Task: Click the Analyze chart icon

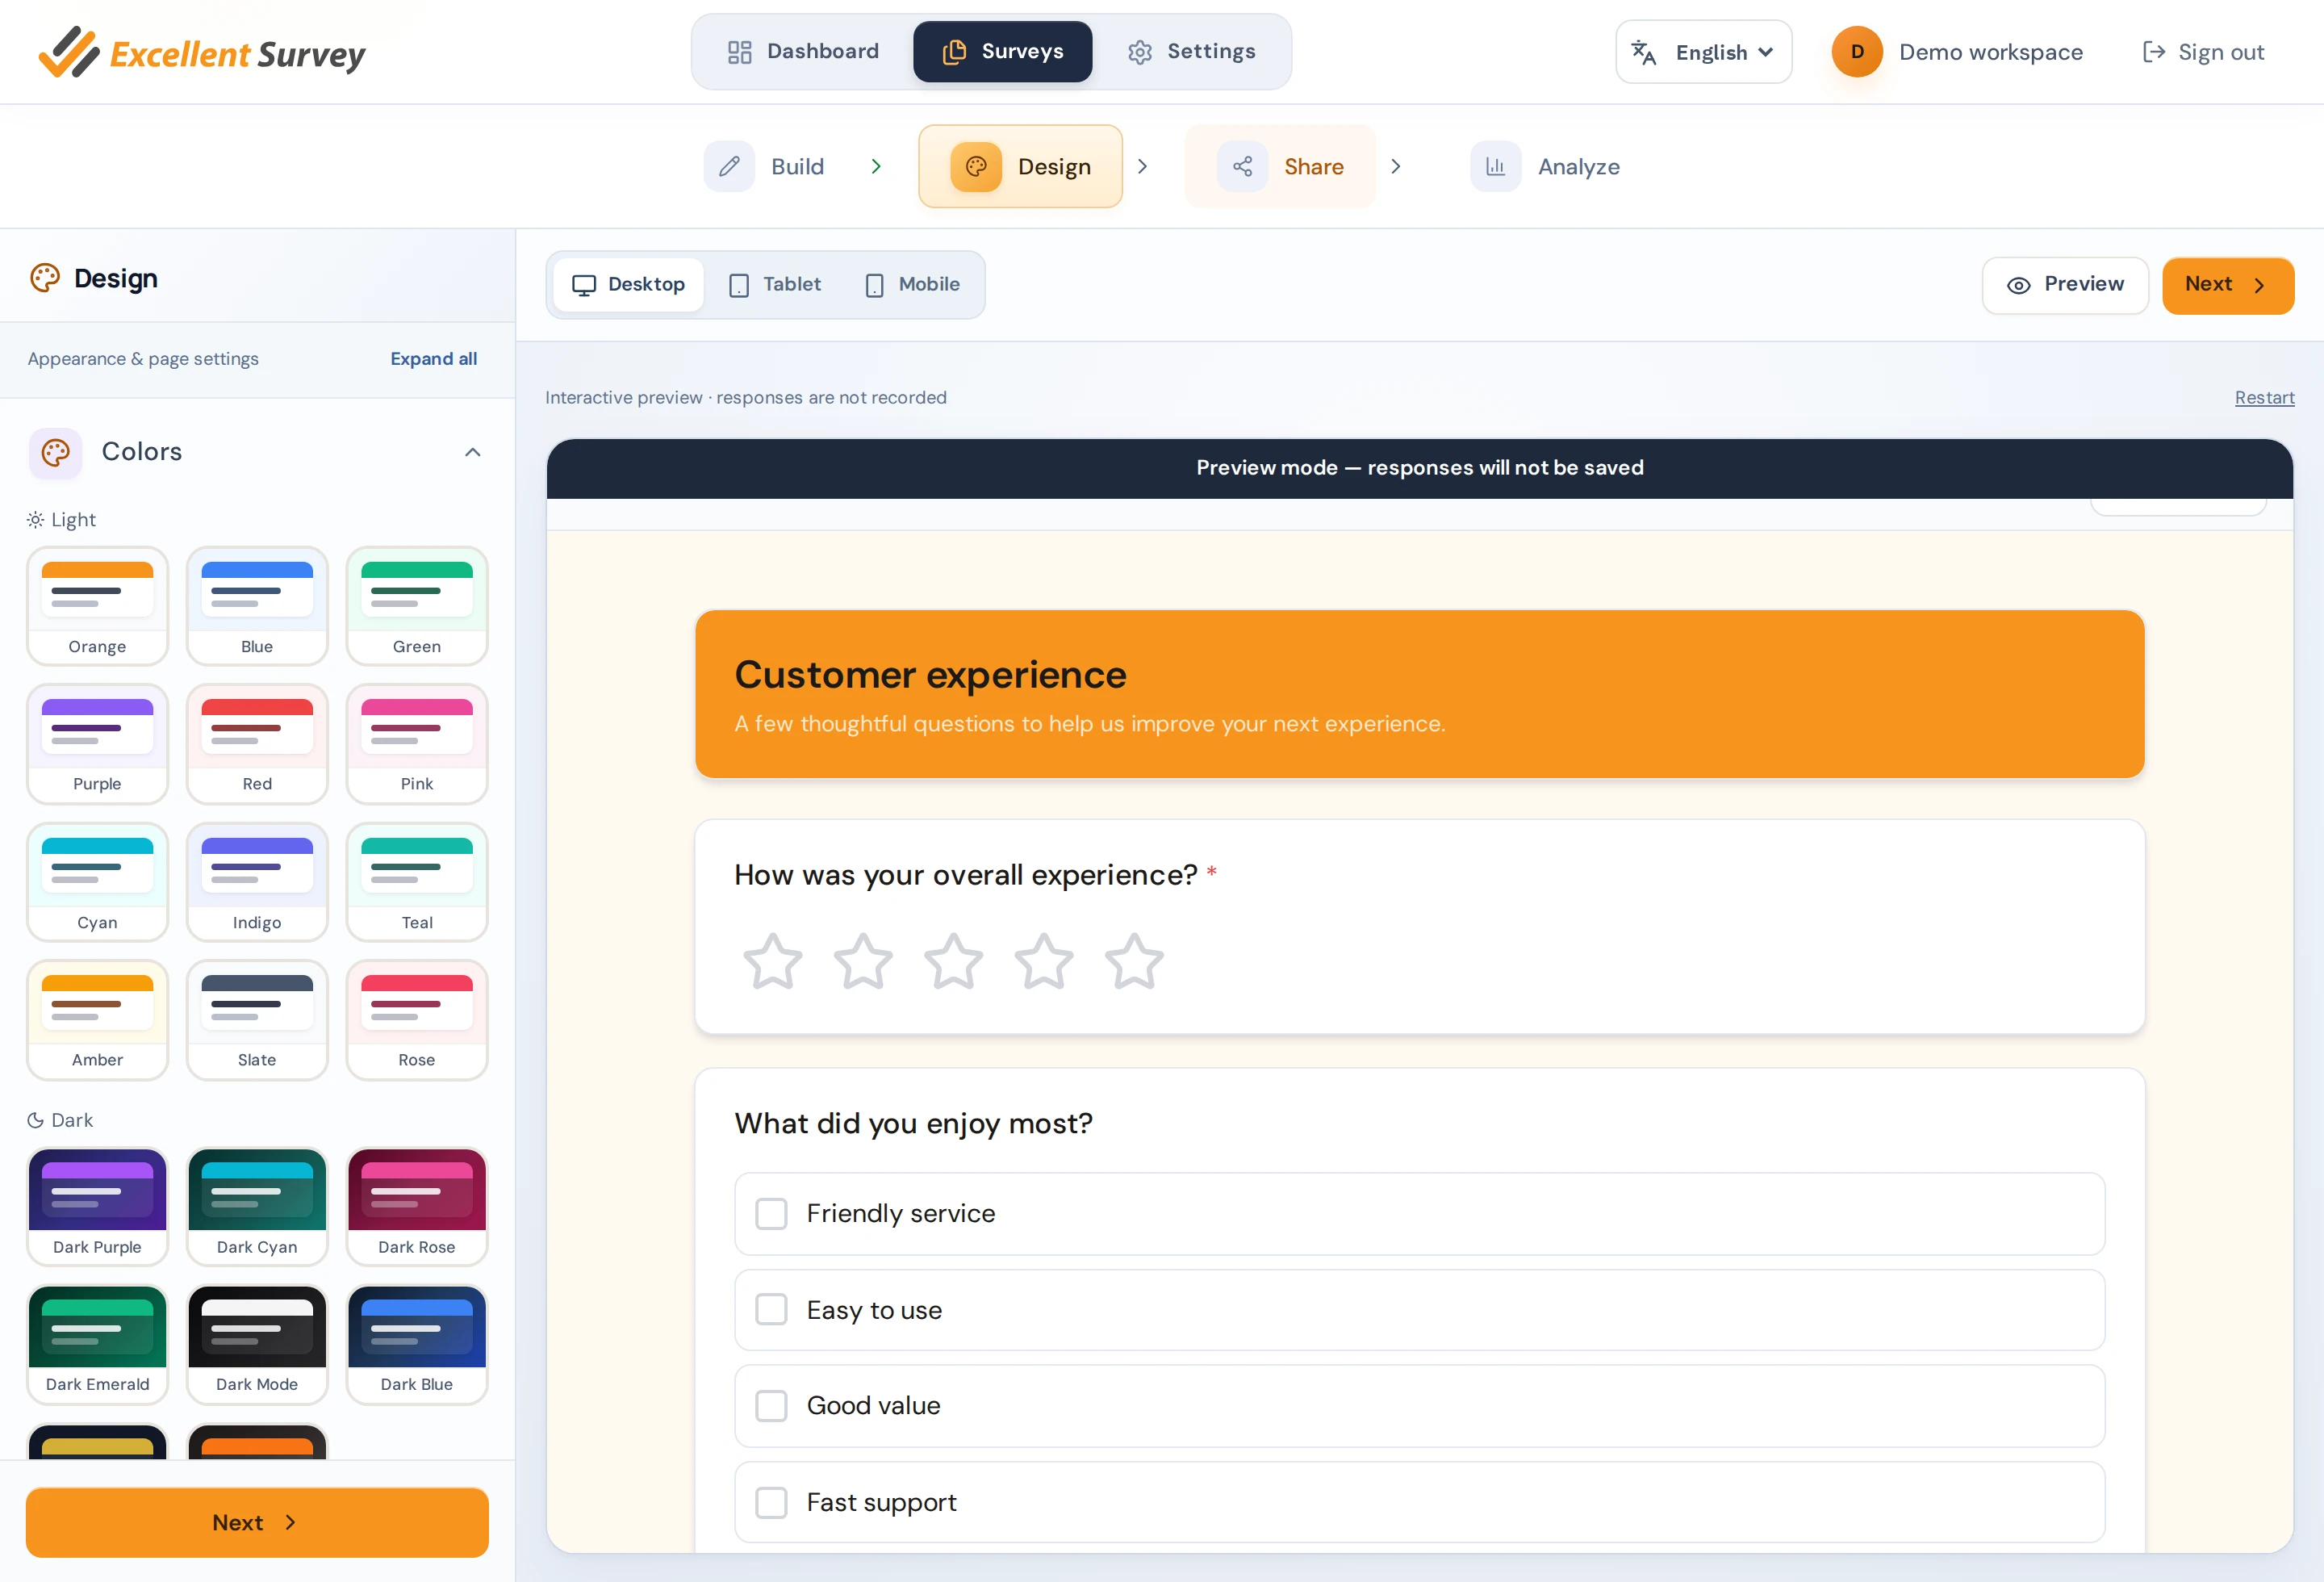Action: click(x=1495, y=166)
